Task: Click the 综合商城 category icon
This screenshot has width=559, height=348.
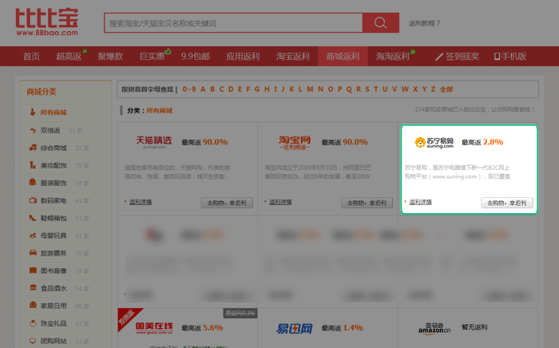Action: pos(33,148)
